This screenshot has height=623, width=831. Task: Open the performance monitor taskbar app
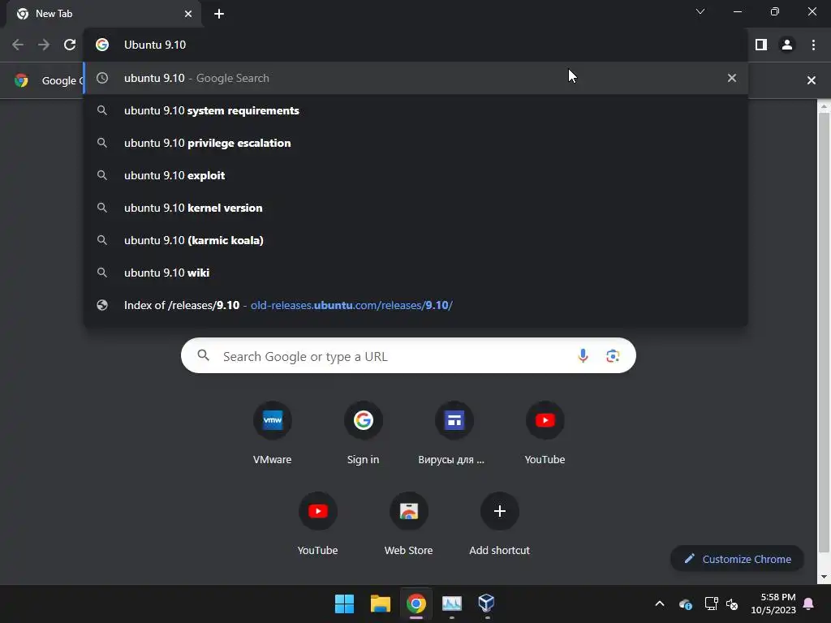pyautogui.click(x=451, y=604)
